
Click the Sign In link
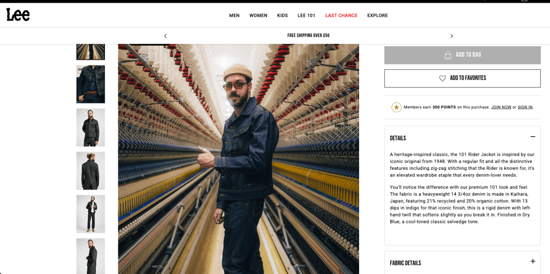(525, 107)
